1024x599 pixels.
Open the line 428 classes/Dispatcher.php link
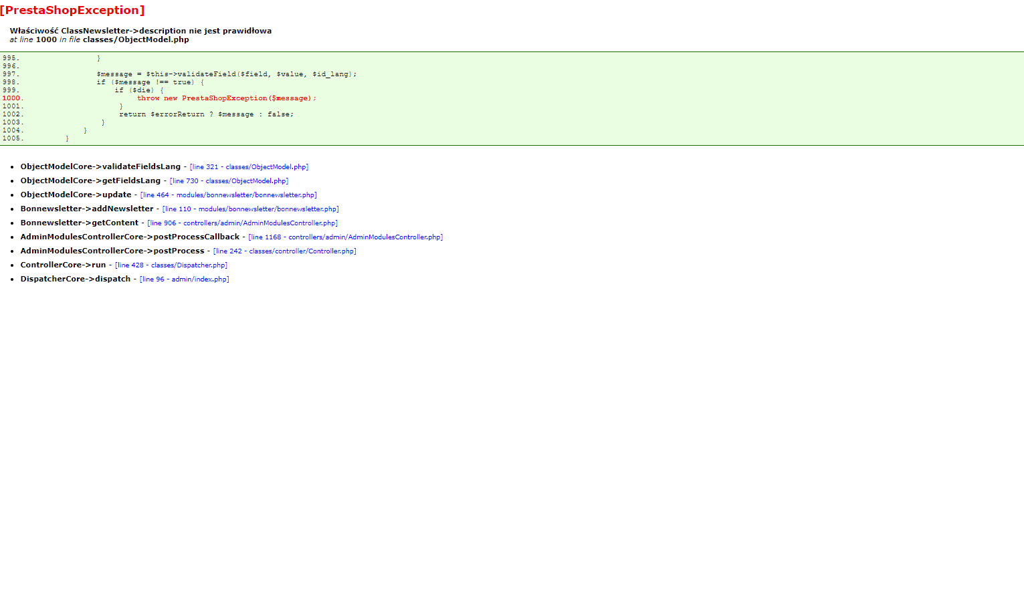171,265
